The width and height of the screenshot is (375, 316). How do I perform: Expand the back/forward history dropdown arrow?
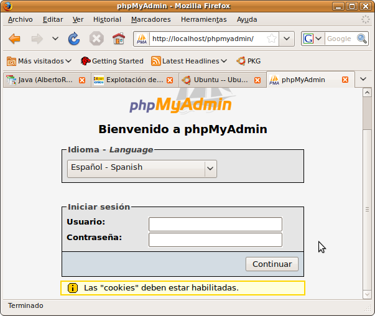click(55, 39)
